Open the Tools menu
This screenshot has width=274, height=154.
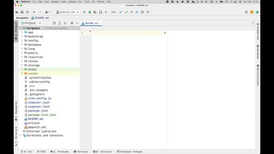pos(87,2)
